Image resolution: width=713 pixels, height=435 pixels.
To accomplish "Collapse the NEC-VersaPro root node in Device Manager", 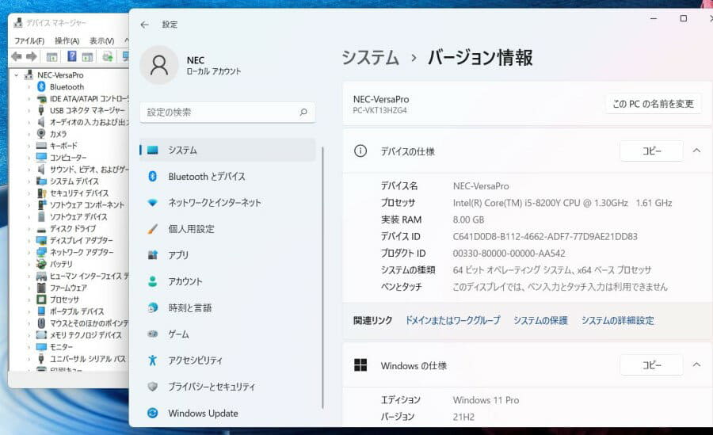I will pos(17,74).
